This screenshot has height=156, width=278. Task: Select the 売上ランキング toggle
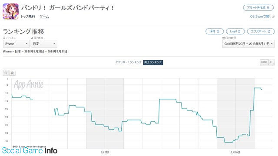pos(153,62)
